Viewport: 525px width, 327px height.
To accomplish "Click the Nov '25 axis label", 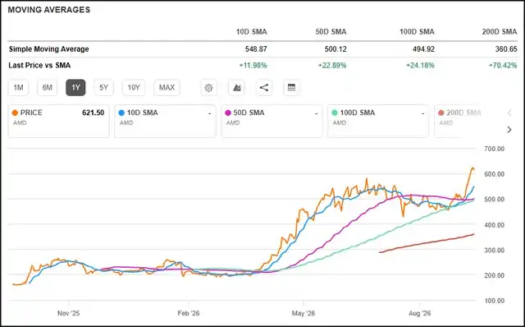I will click(x=69, y=313).
